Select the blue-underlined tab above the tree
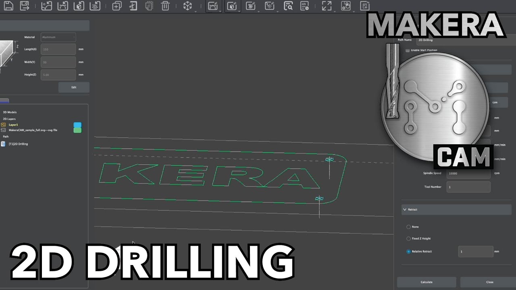Viewport: 516px width, 290px height. click(4, 101)
